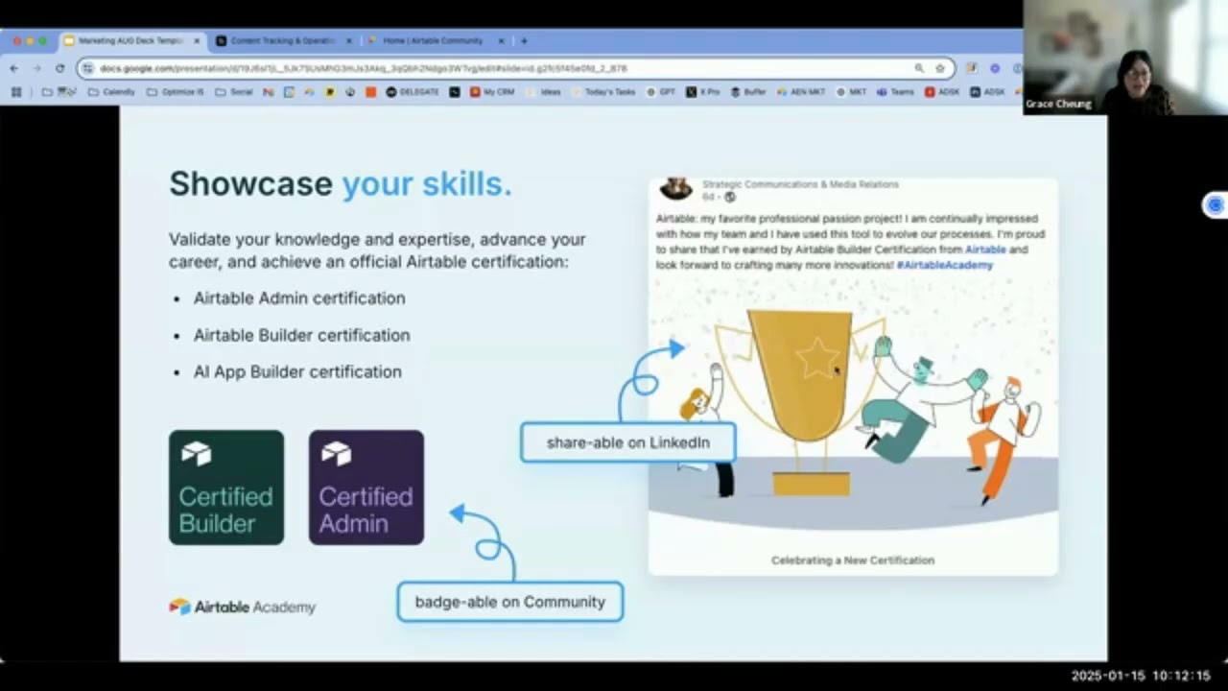Close the Marketing AUG Deck Template tab

coord(197,40)
